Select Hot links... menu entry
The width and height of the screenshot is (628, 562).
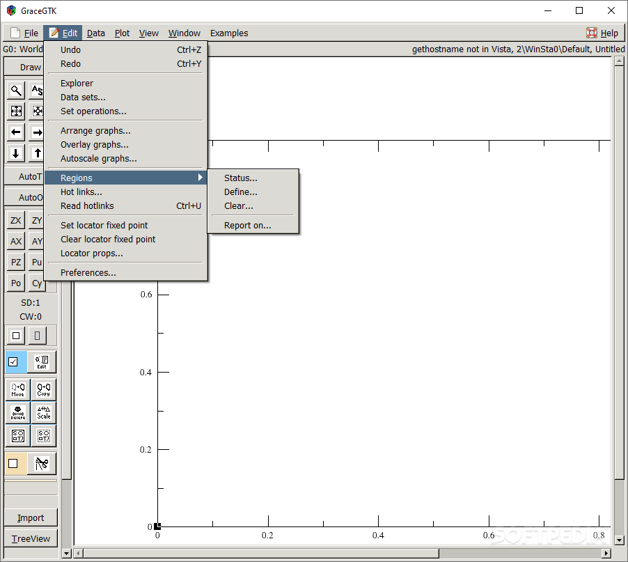tap(126, 192)
